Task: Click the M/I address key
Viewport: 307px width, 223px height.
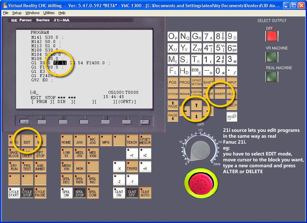Action: (x=173, y=59)
